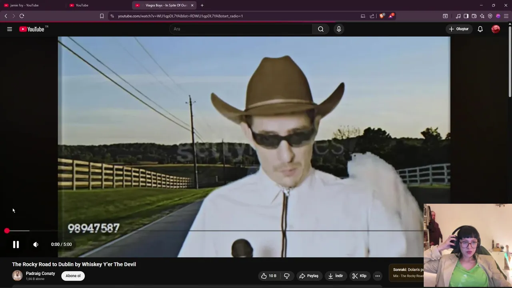Open the media control music note icon

(x=458, y=16)
